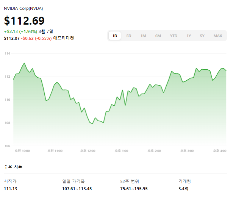Click the 거래량 label
This screenshot has width=233, height=197.
coord(185,181)
